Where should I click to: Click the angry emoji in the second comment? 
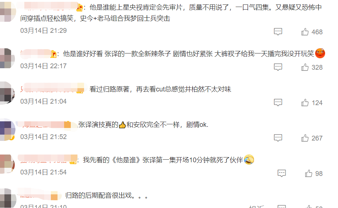tap(320, 53)
